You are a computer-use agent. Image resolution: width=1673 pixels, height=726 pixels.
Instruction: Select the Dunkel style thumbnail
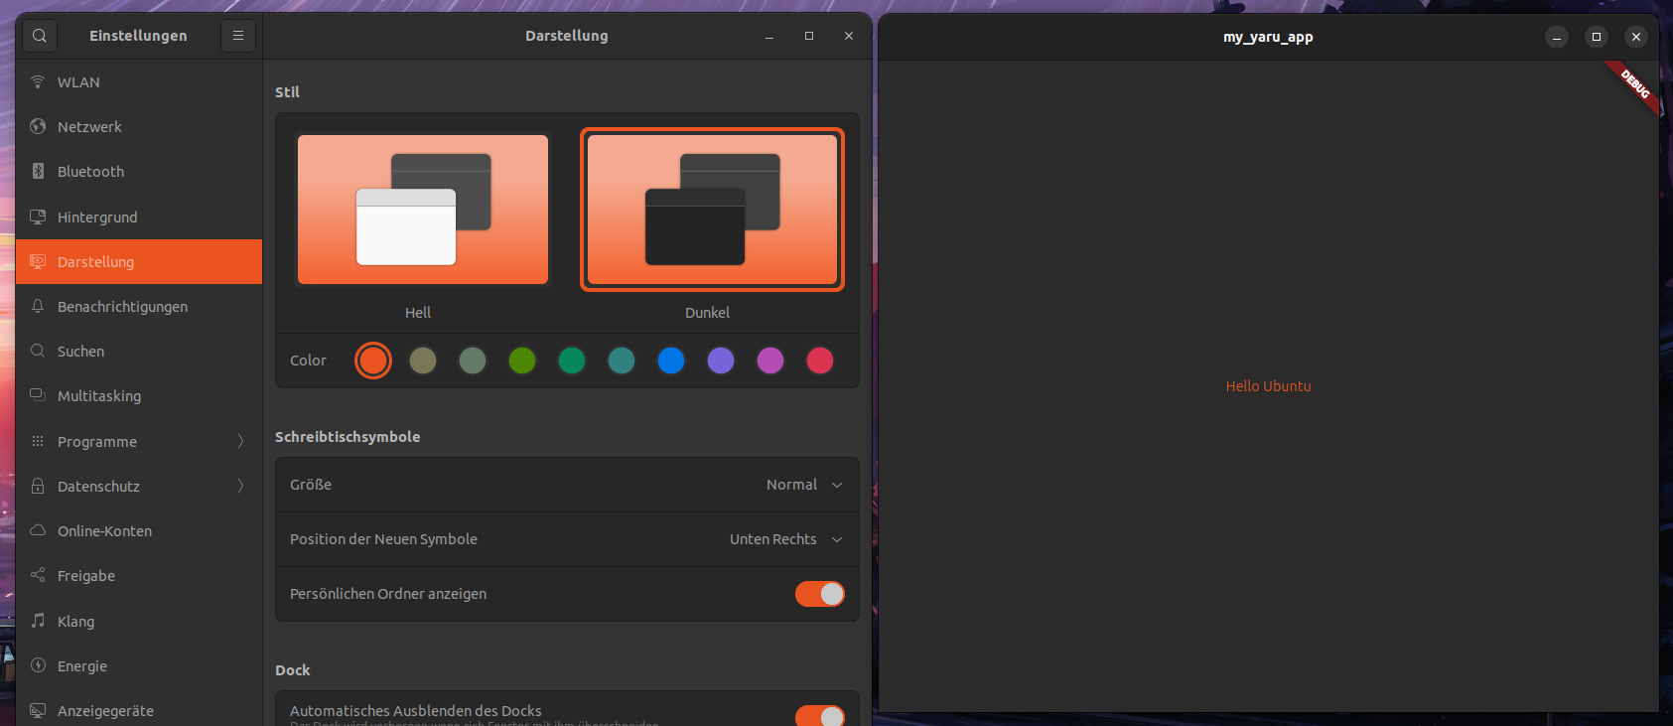712,210
